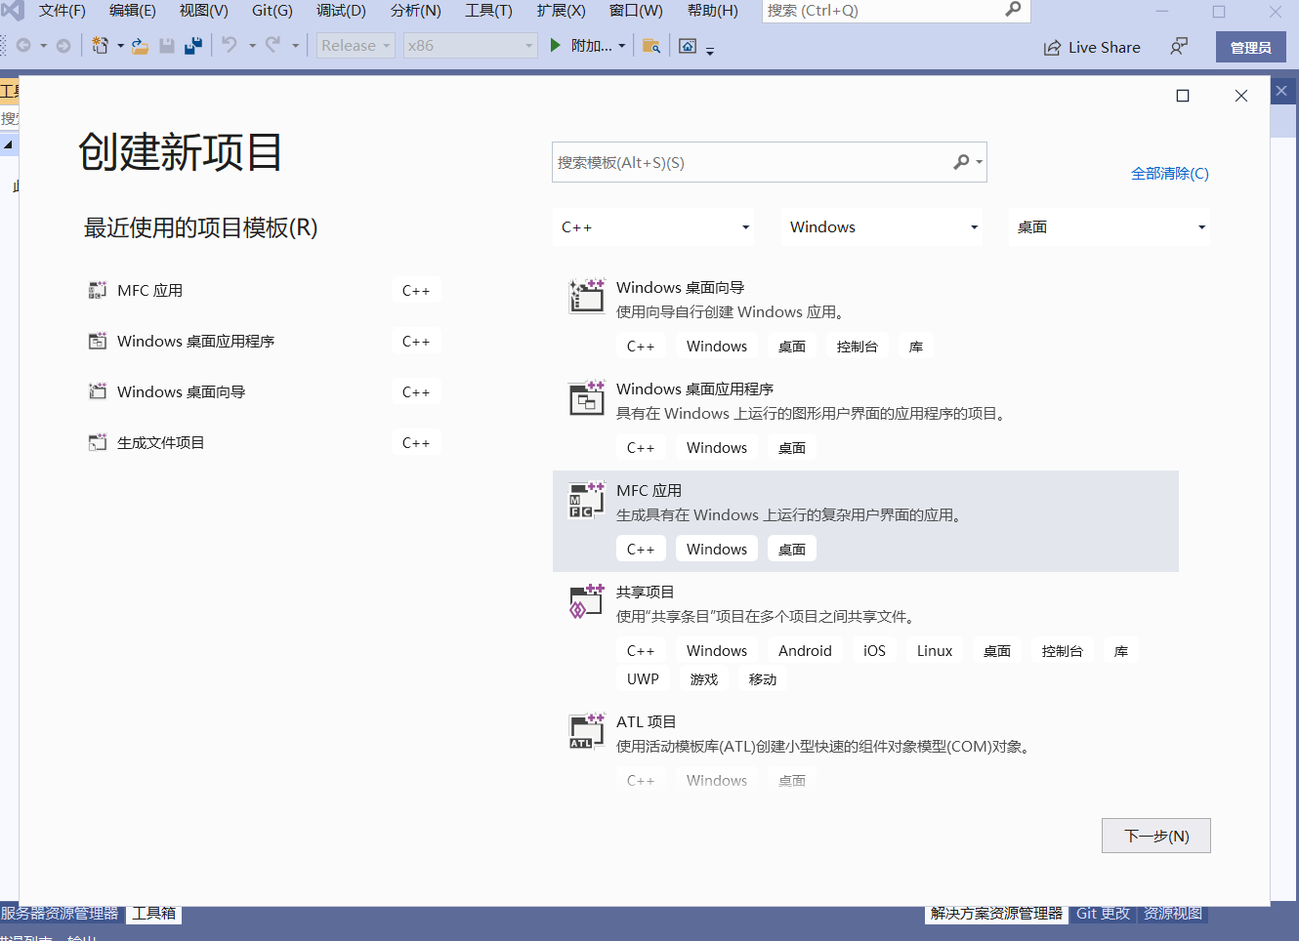Open the Git(G) menu
Screen dimensions: 1299x941
click(271, 11)
